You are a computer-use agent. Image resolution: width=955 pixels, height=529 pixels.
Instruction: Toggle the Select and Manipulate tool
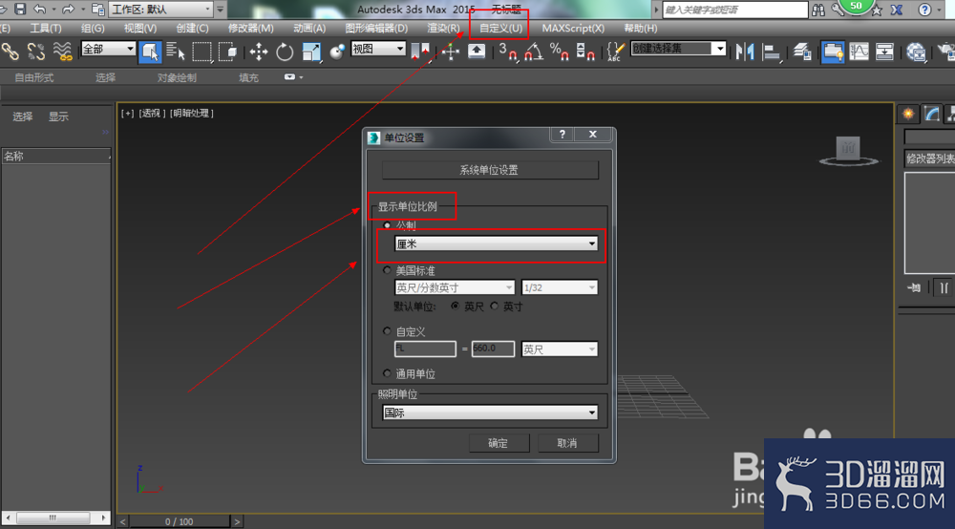tap(451, 52)
